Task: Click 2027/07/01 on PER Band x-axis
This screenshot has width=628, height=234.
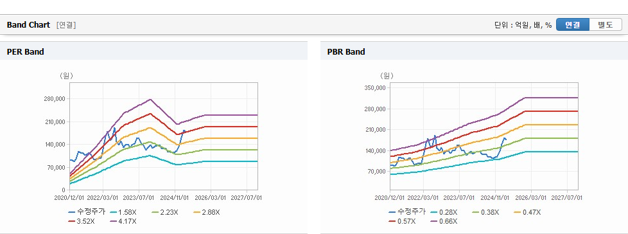Action: point(247,197)
